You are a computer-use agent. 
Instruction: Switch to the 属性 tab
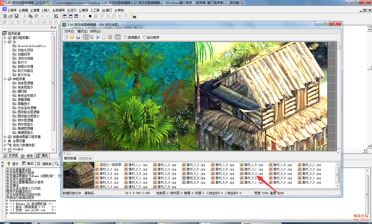point(42,155)
